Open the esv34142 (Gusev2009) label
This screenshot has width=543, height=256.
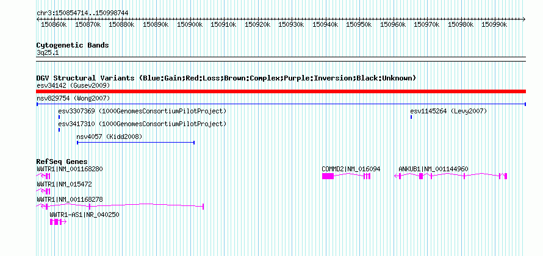73,85
